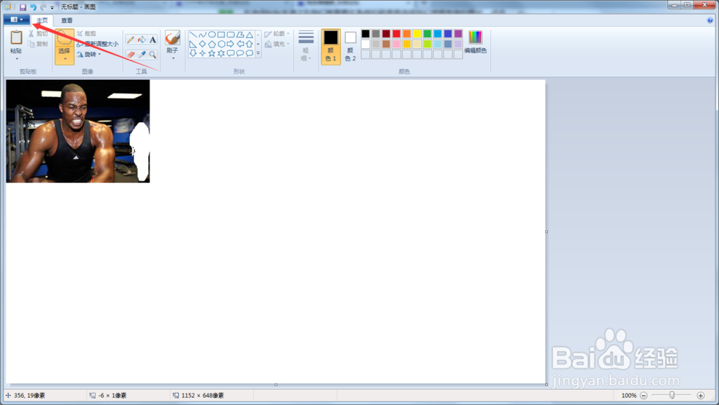Select the Fill with color bucket tool
719x405 pixels.
pos(142,40)
